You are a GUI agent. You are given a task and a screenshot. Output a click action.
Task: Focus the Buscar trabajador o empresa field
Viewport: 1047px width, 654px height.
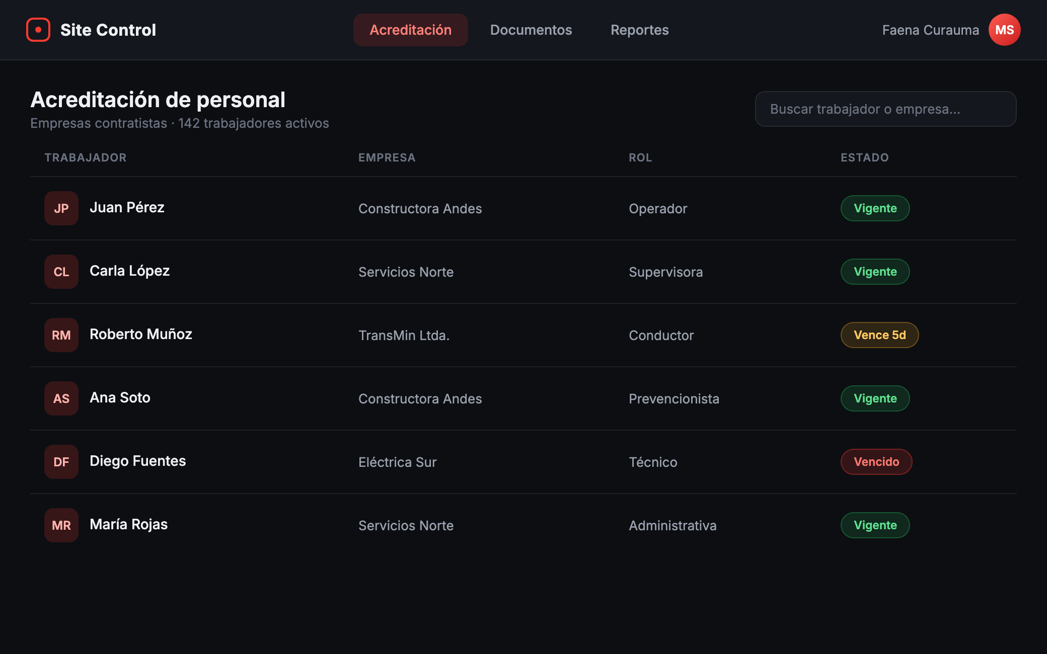[x=885, y=109]
